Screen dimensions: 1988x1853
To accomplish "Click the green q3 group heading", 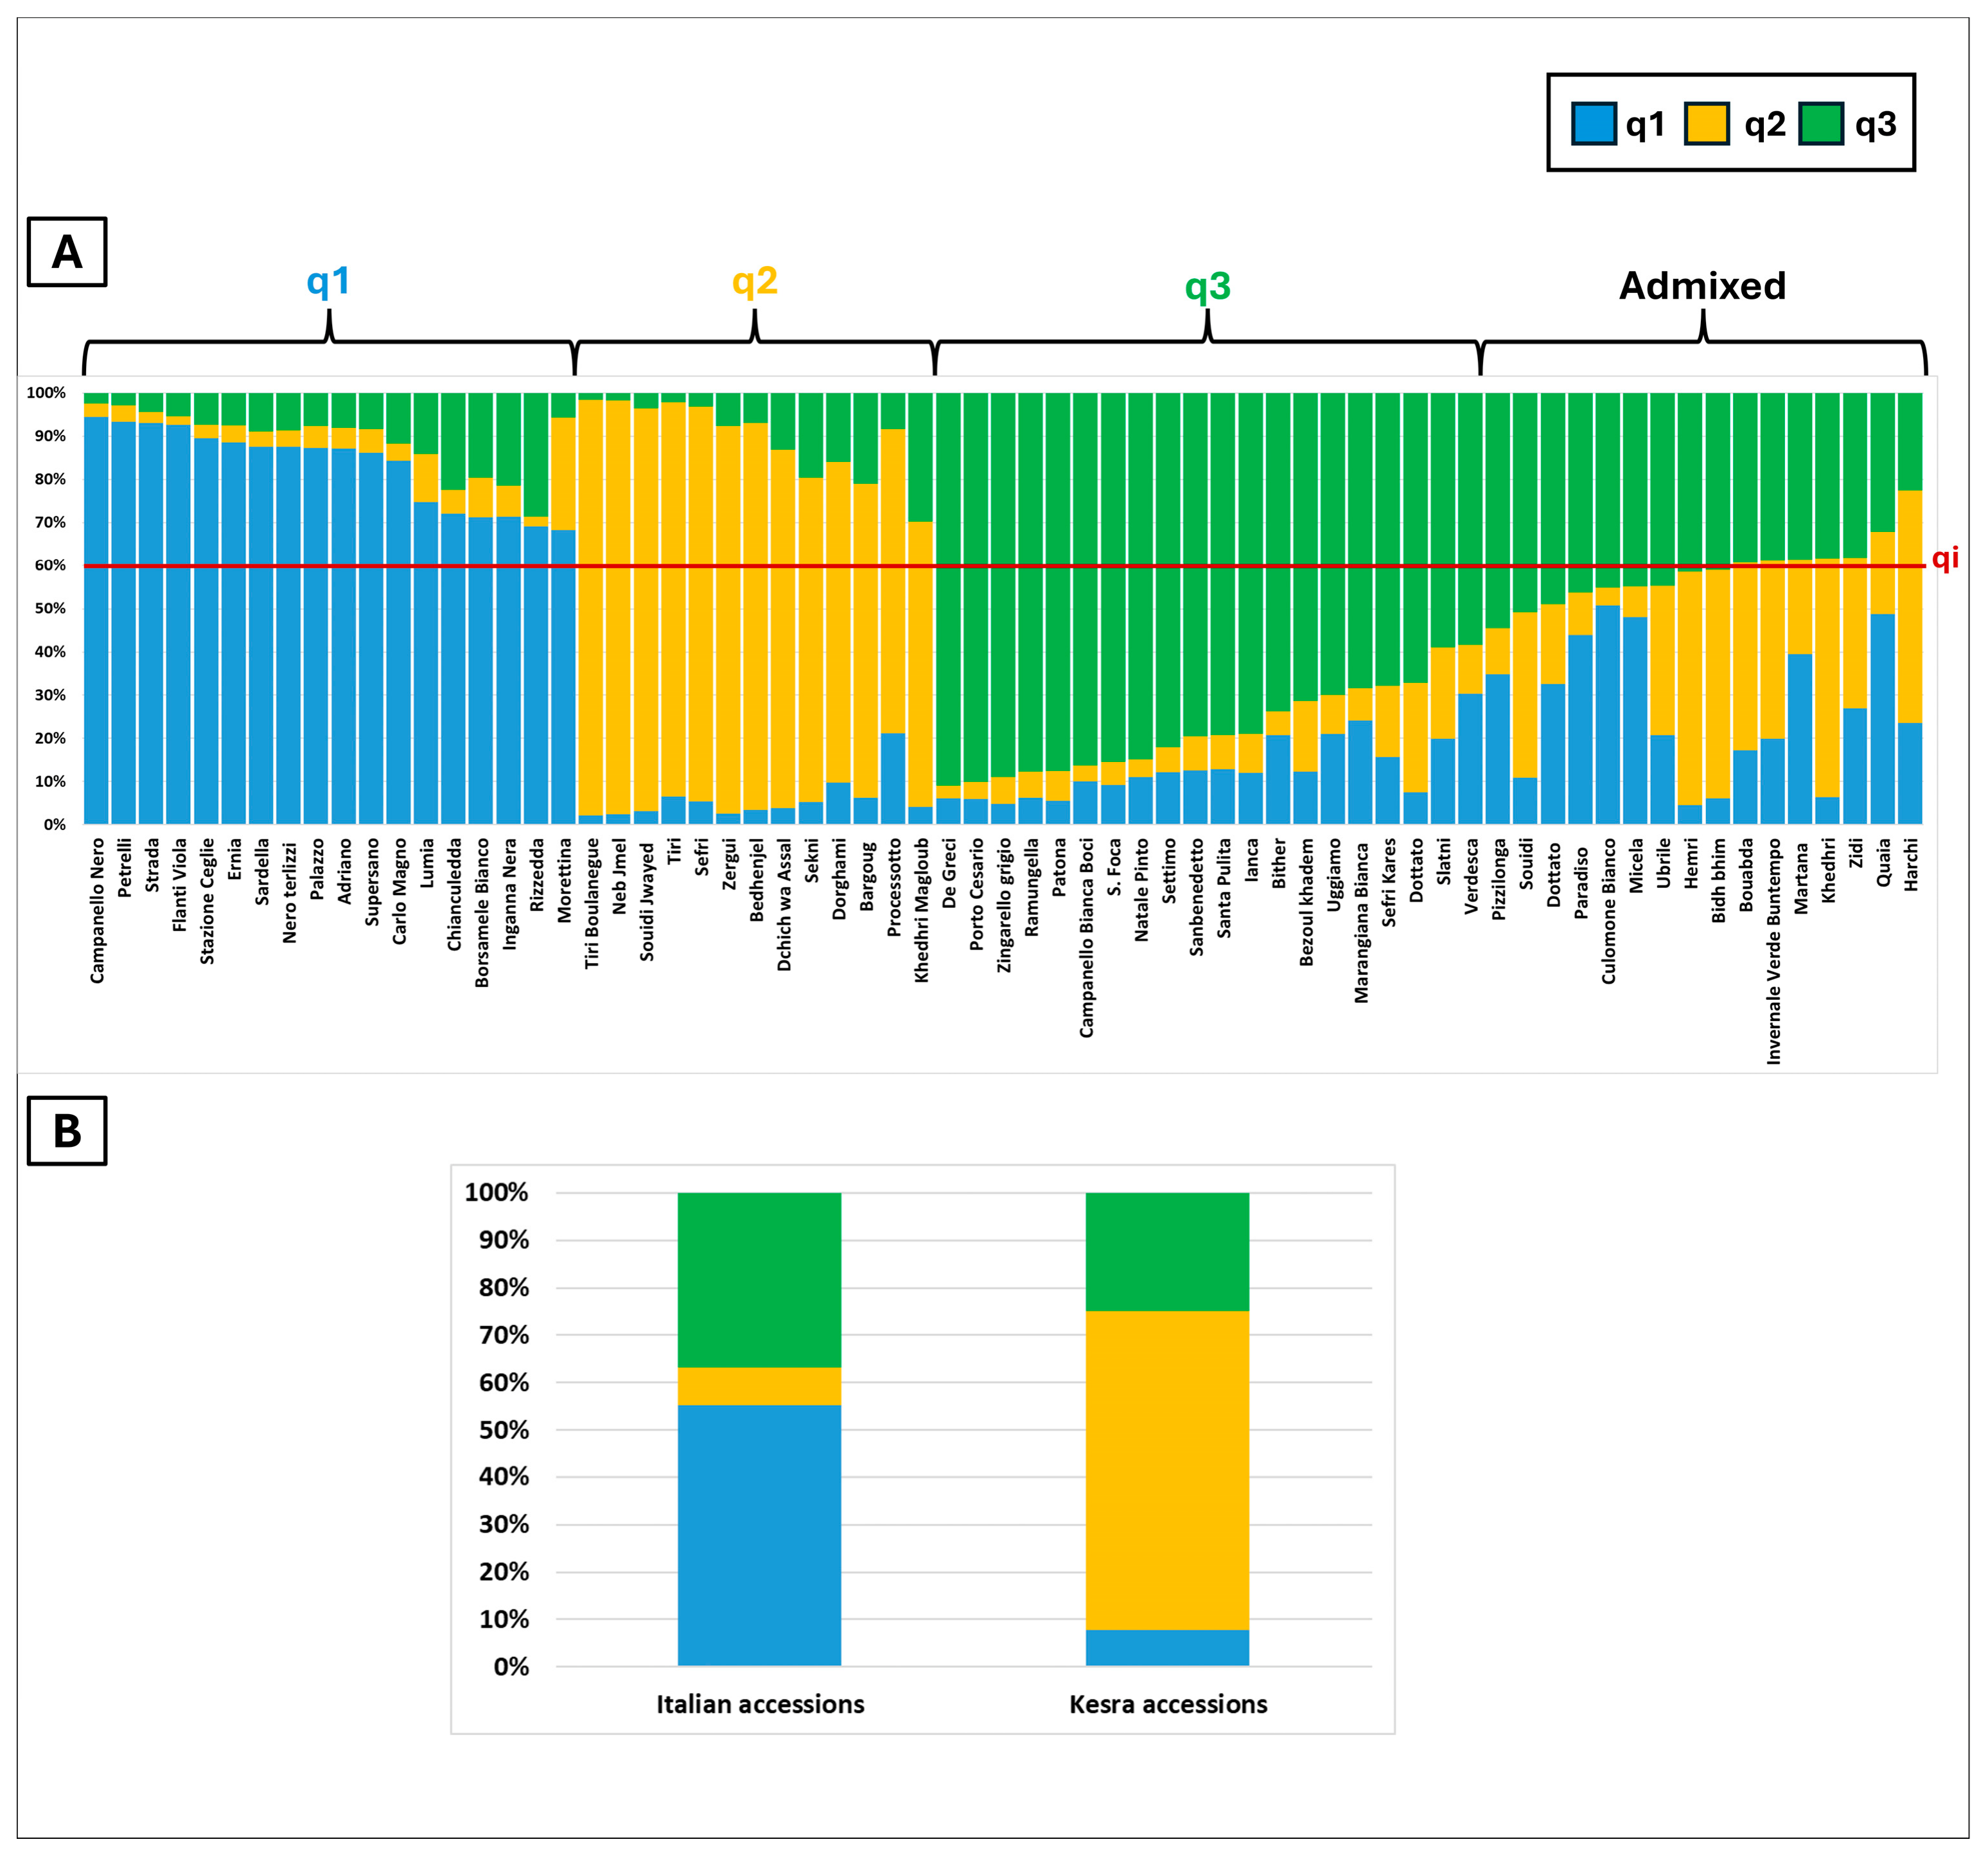I will pyautogui.click(x=1208, y=287).
